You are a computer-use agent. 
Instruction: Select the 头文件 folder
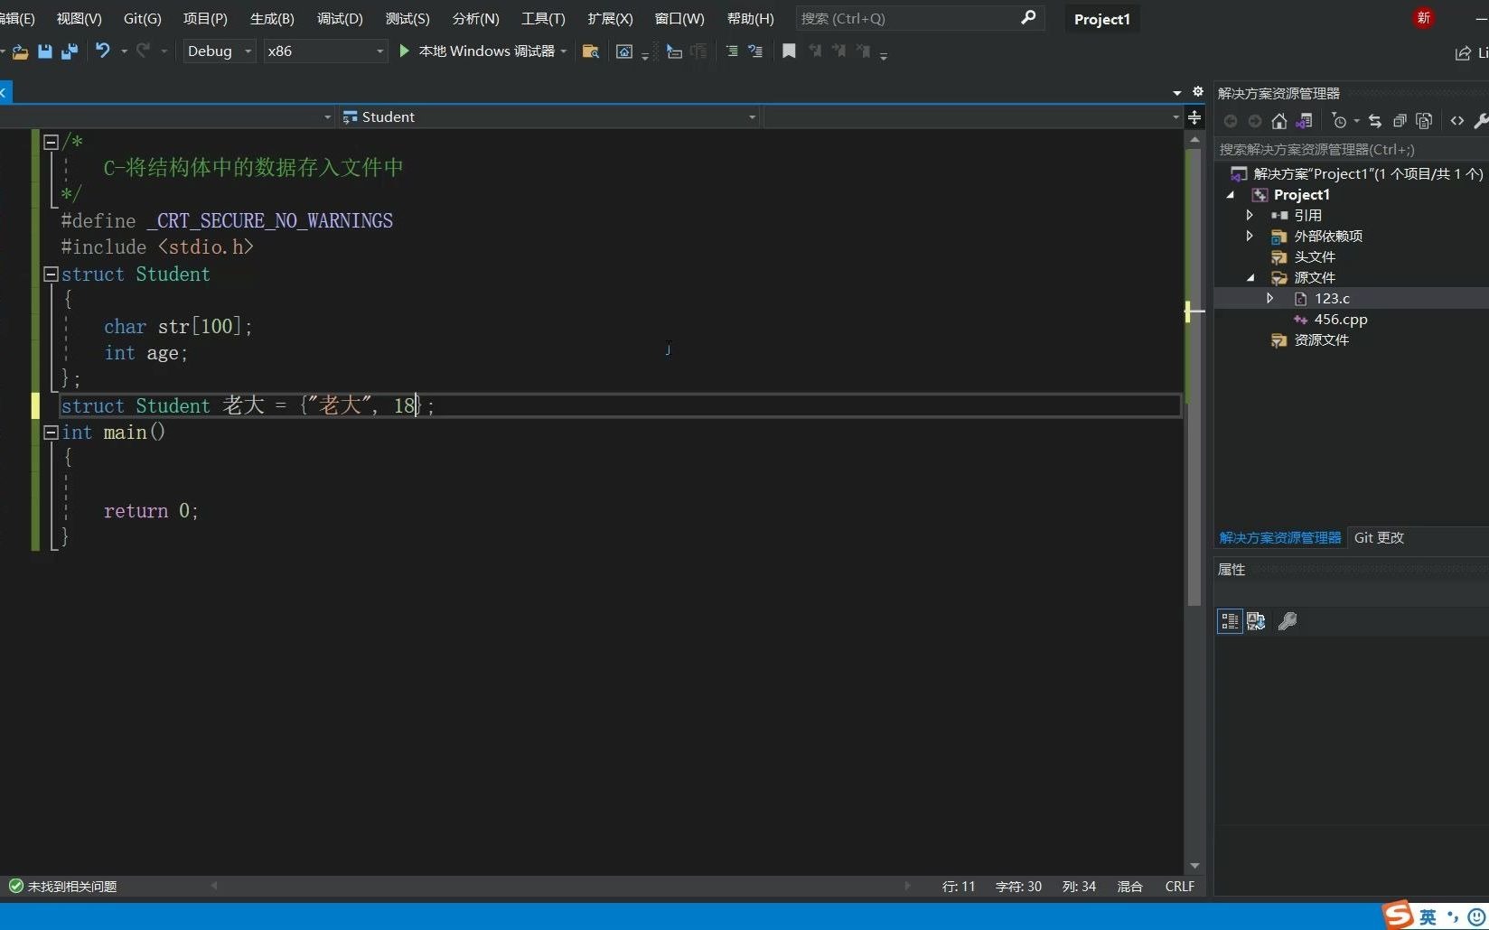[x=1315, y=257]
